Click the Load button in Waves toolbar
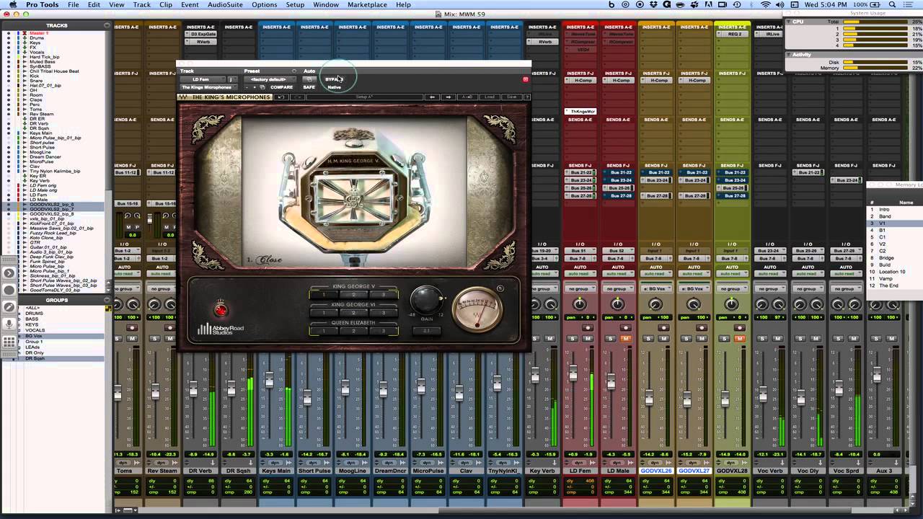The width and height of the screenshot is (923, 519). click(x=490, y=97)
